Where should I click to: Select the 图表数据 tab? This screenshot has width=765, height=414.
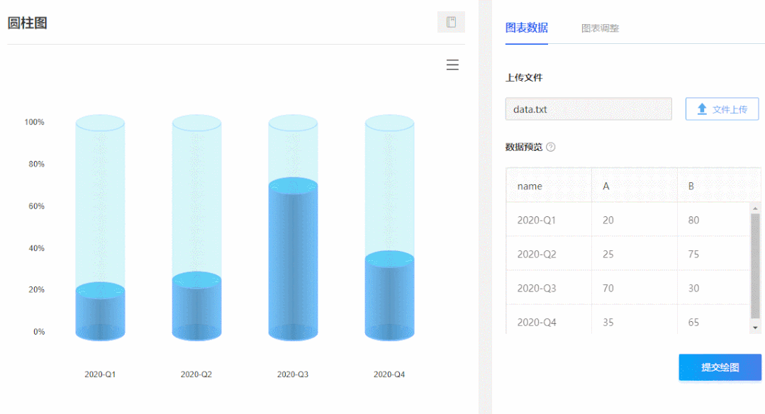pos(527,28)
